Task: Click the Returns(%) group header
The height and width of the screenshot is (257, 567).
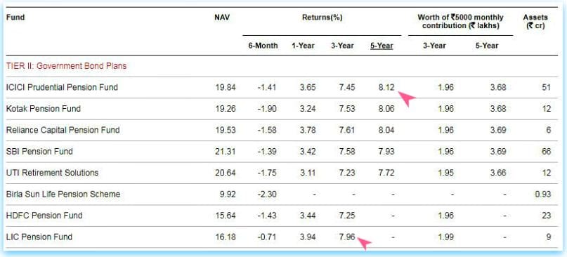Action: (322, 17)
